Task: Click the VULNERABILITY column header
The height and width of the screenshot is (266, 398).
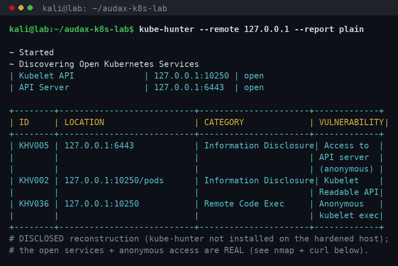Action: coord(351,122)
